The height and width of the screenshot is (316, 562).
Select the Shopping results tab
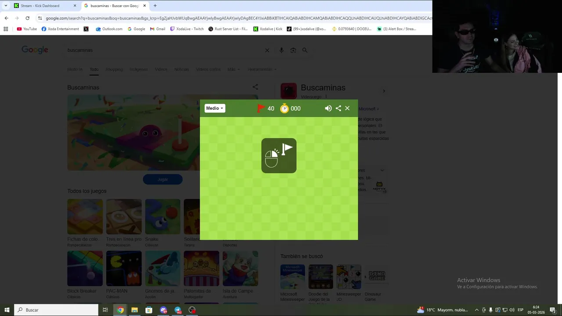(114, 69)
